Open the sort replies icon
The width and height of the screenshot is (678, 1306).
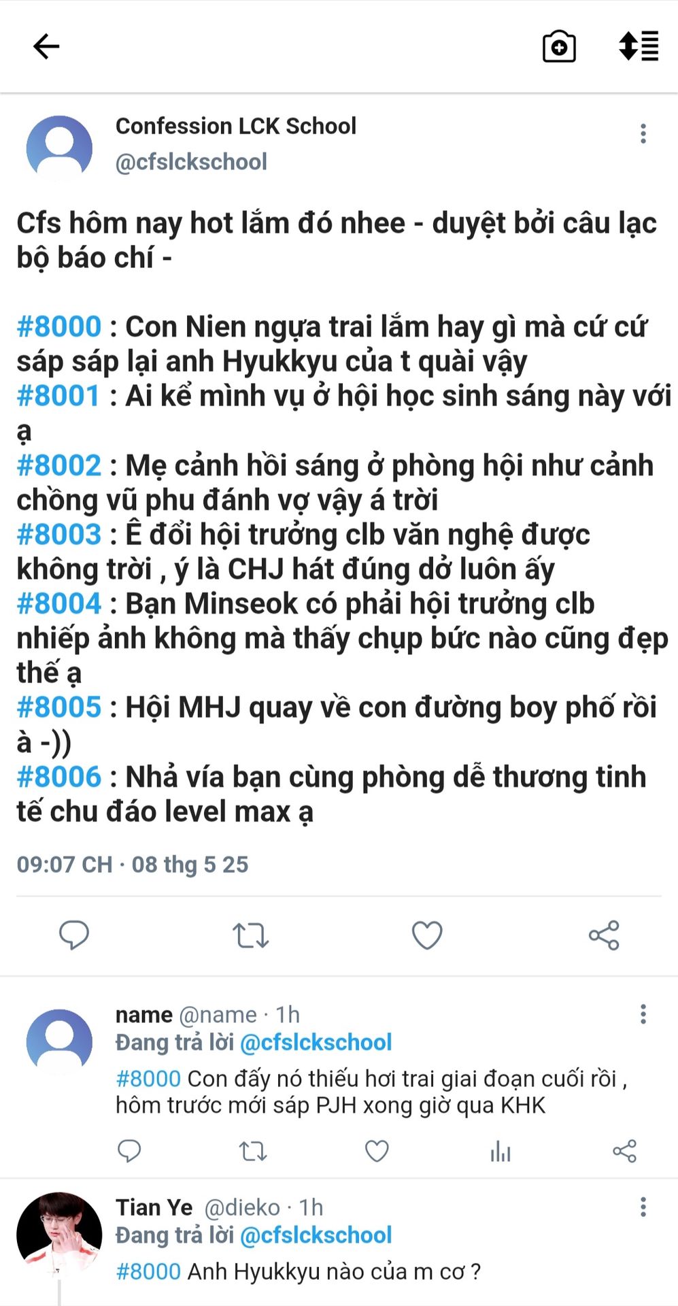(x=639, y=46)
